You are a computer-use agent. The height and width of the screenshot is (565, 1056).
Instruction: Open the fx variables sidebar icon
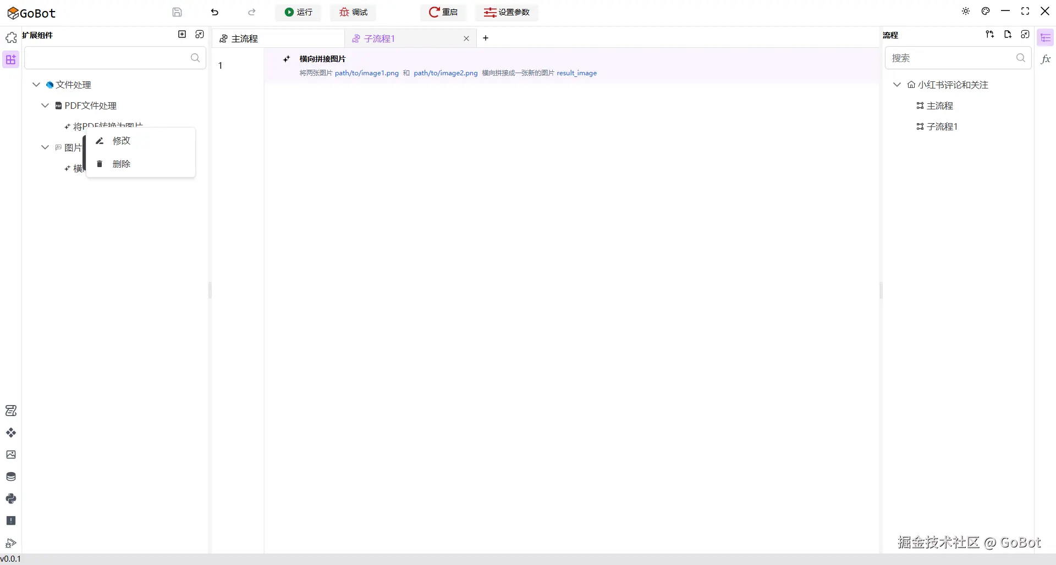[x=1046, y=59]
